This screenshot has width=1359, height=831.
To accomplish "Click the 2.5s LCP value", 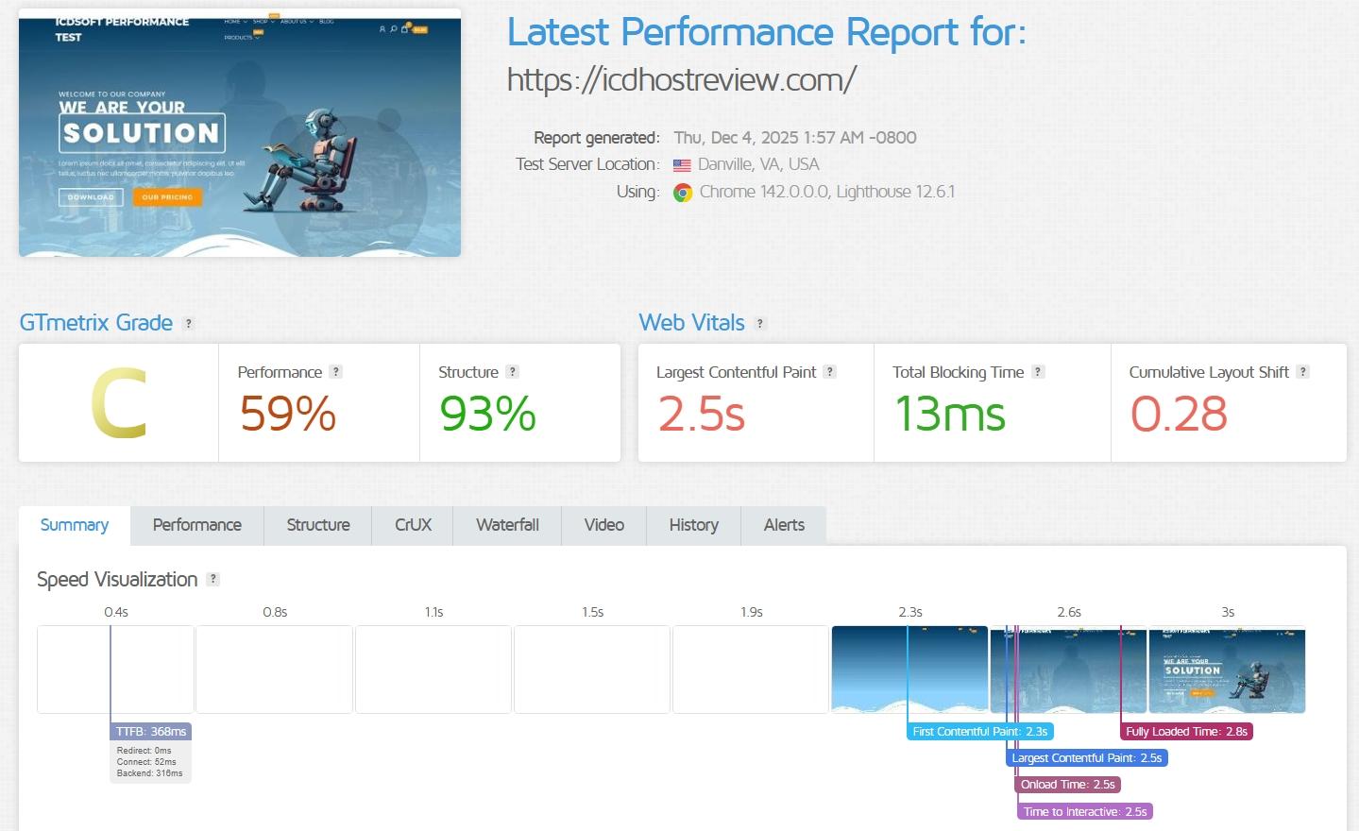I will click(702, 414).
